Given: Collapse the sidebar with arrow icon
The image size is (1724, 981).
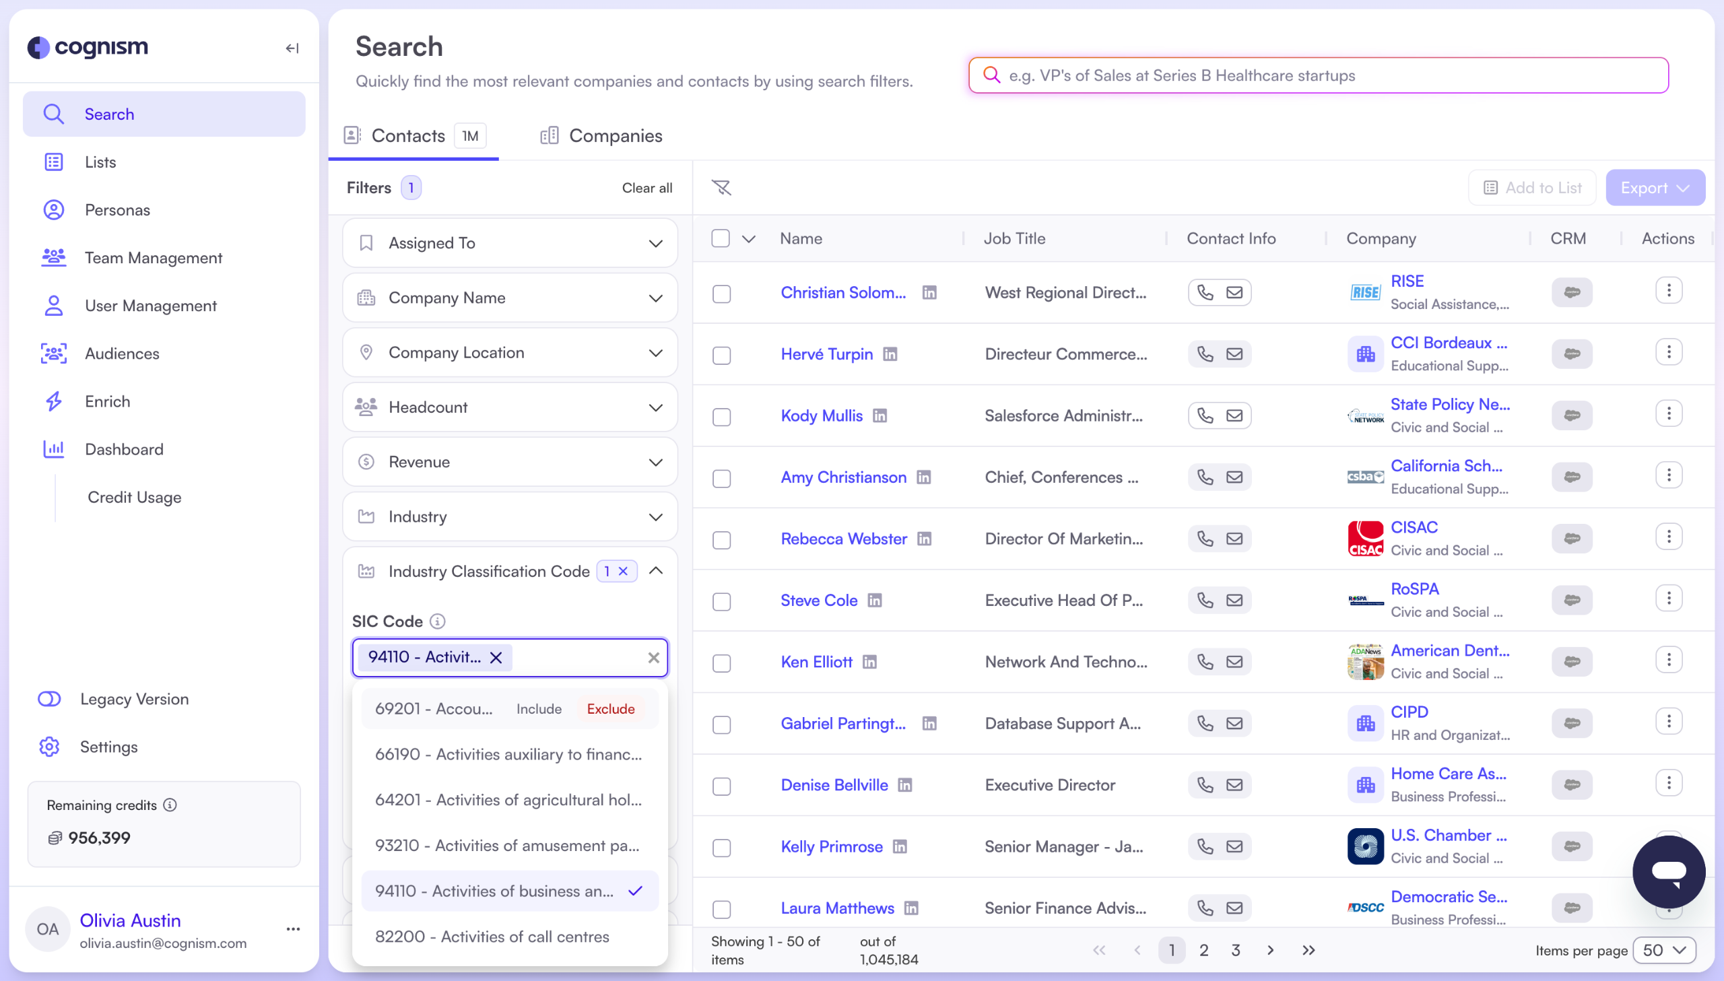Looking at the screenshot, I should [292, 48].
